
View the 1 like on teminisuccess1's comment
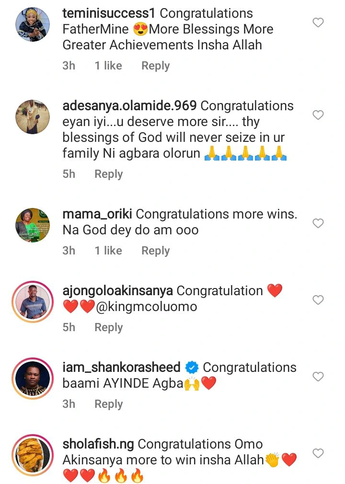click(x=108, y=66)
